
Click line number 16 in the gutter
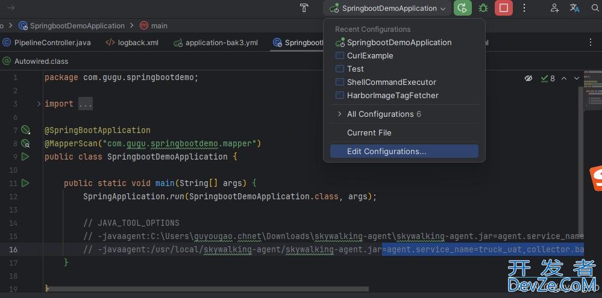[13, 249]
